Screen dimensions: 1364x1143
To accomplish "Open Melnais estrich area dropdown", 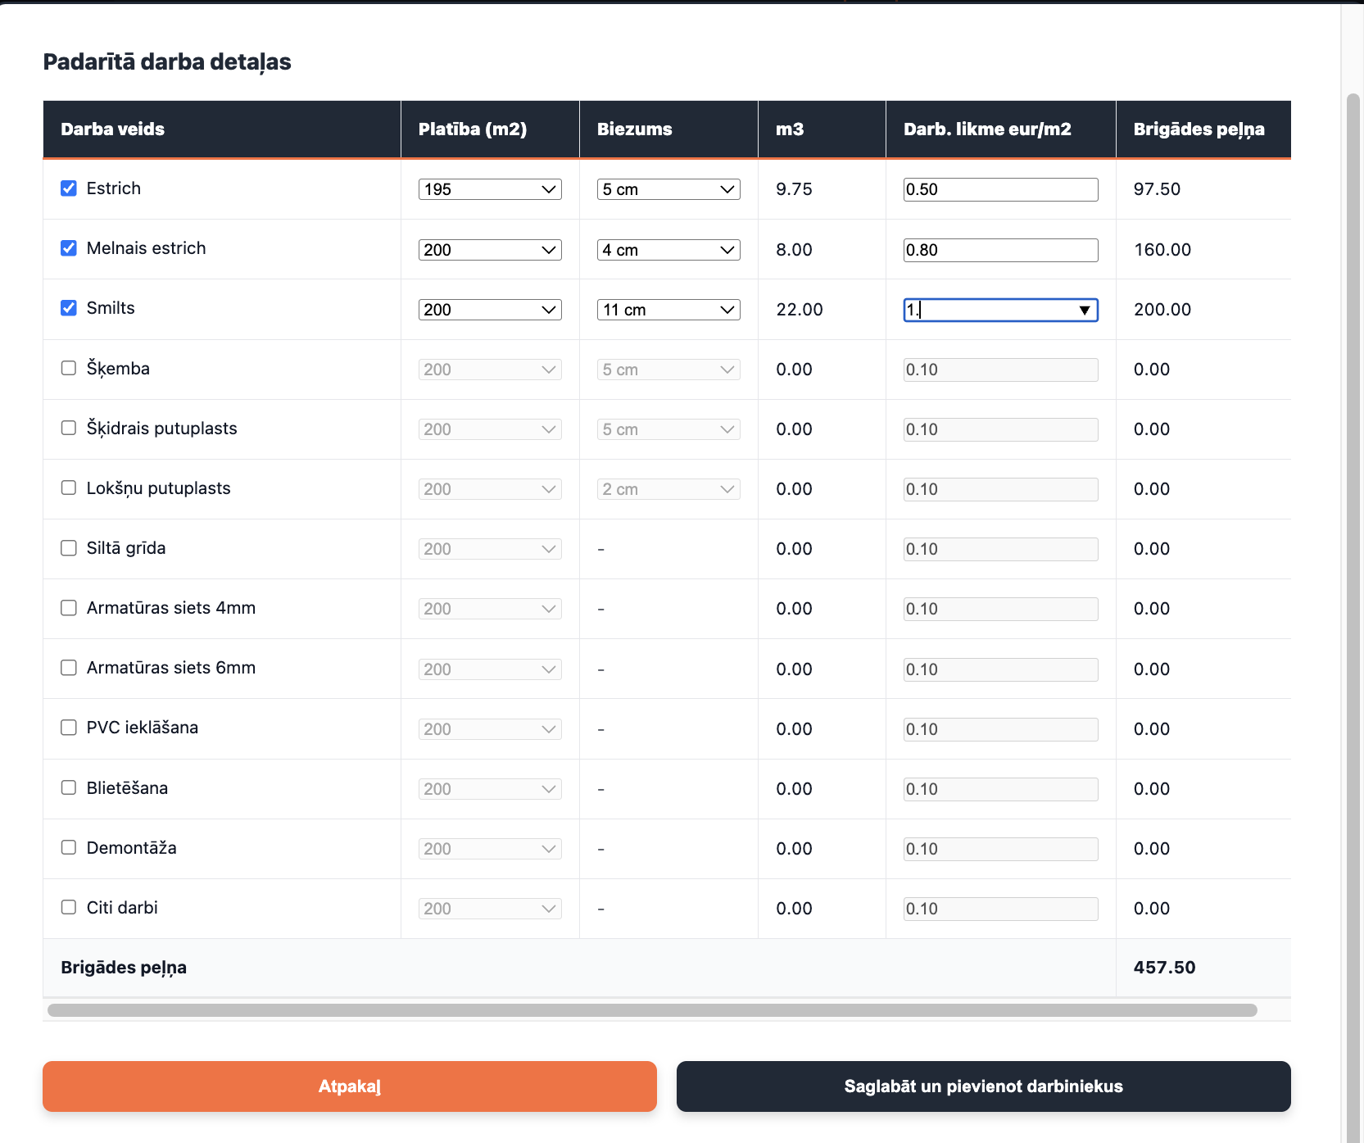I will [490, 250].
